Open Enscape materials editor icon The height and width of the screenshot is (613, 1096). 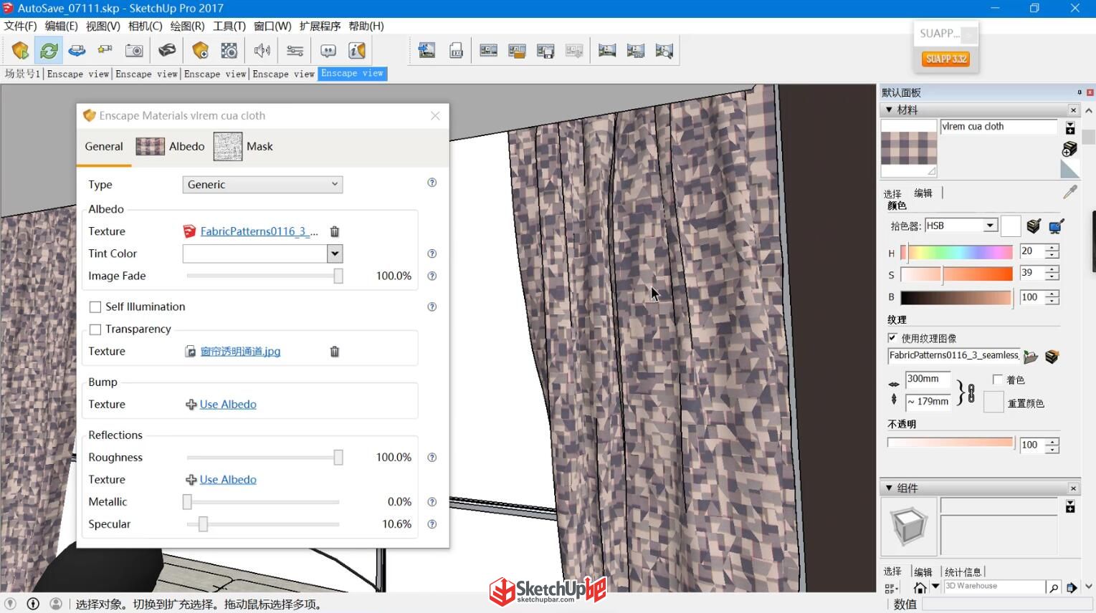[x=229, y=50]
